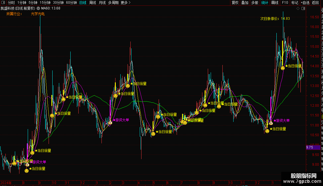Activate the 画线 drawing tool

[x=275, y=3]
